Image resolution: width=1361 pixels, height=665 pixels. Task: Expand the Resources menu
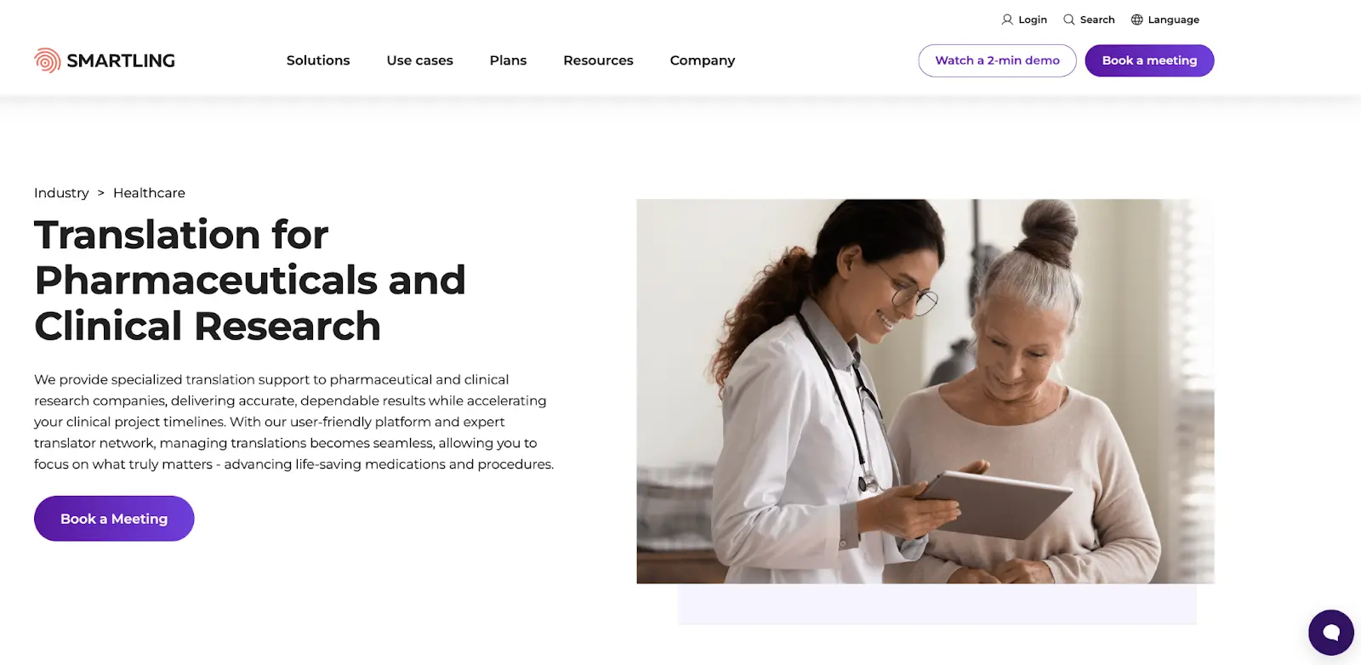(x=598, y=60)
